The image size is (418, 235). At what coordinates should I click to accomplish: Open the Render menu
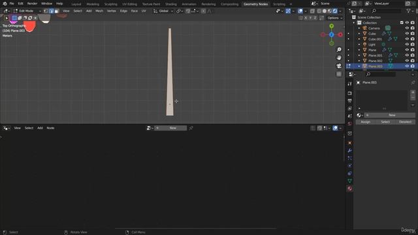coord(32,4)
